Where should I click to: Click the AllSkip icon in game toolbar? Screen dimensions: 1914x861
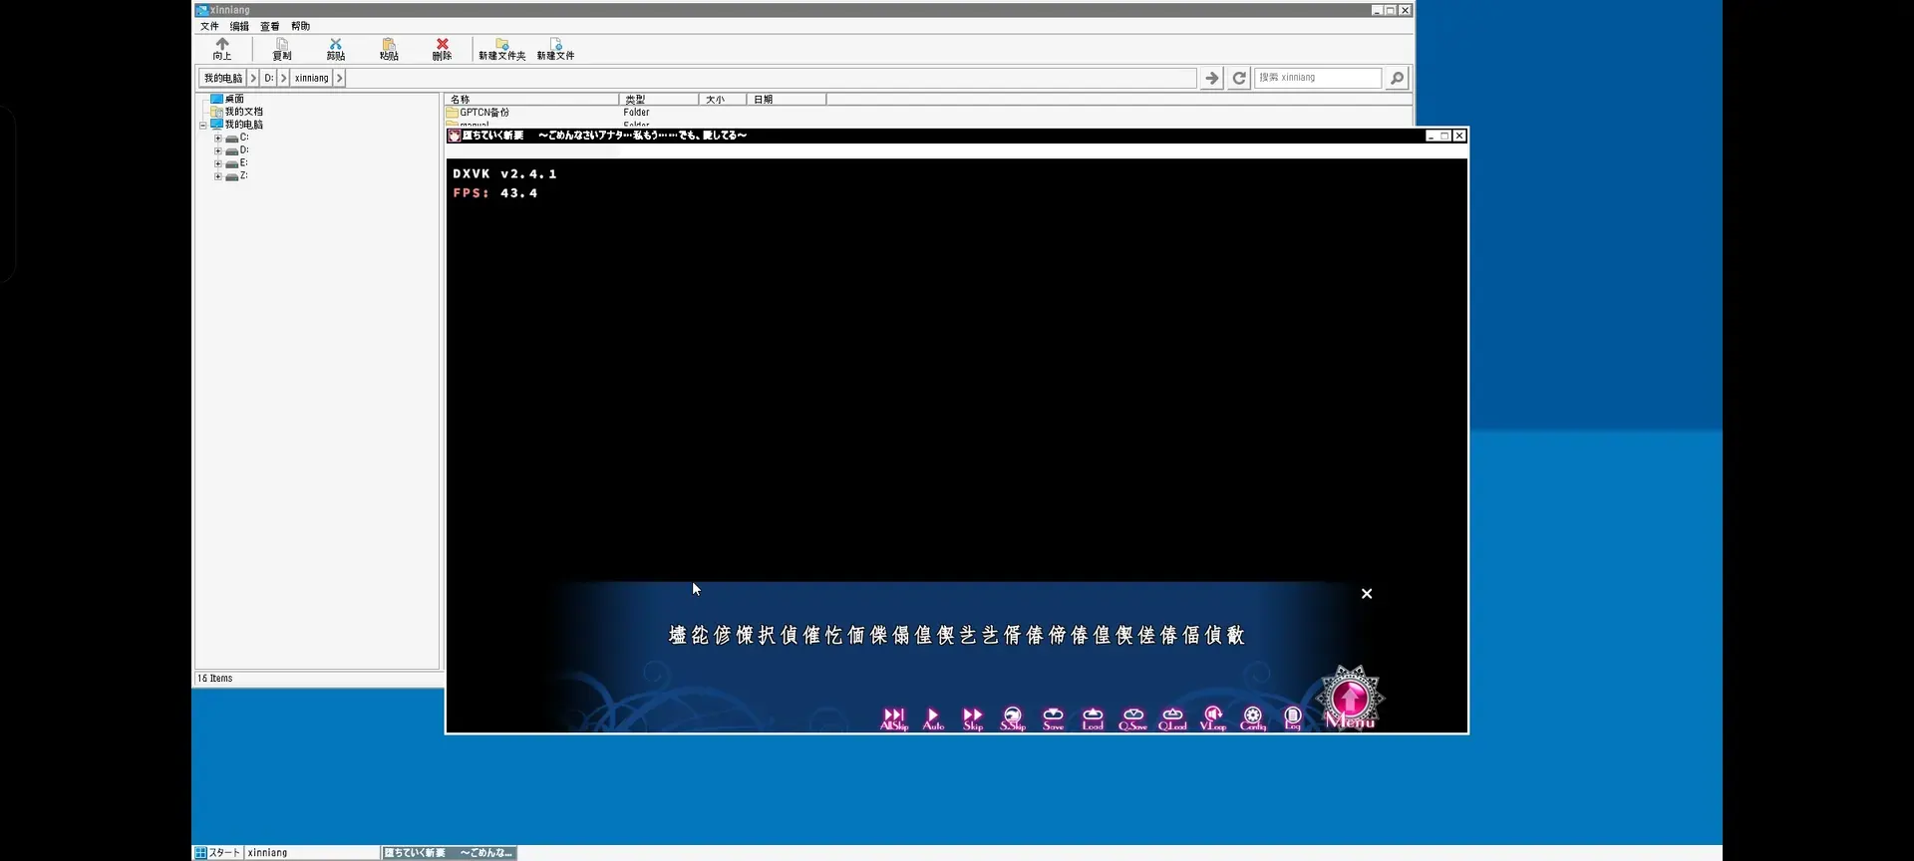tap(893, 718)
